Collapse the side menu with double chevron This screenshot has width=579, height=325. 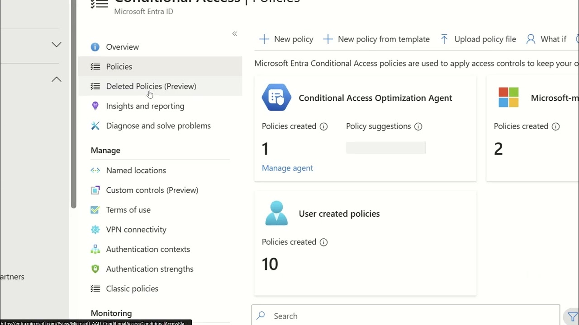235,34
